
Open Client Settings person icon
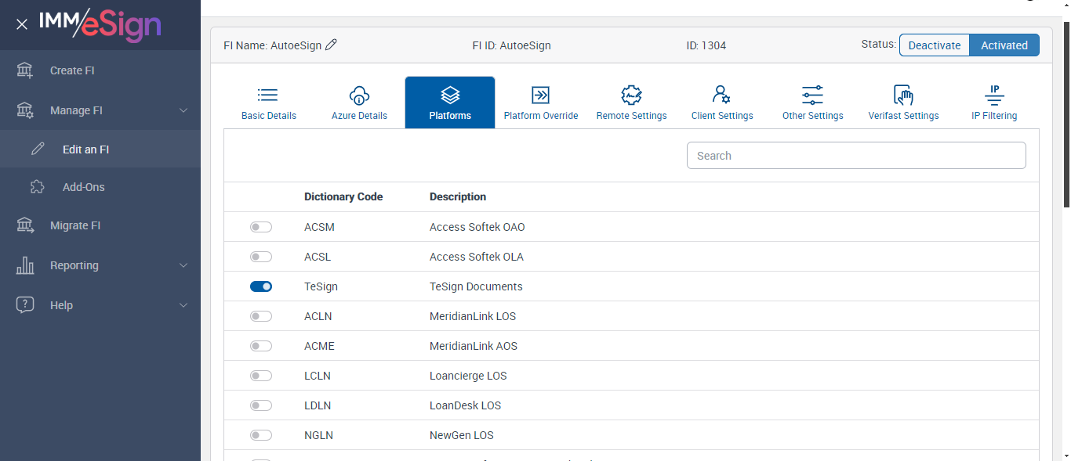click(721, 95)
